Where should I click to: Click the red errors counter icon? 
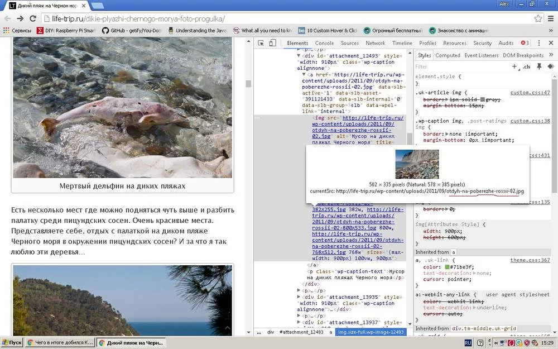tap(525, 43)
